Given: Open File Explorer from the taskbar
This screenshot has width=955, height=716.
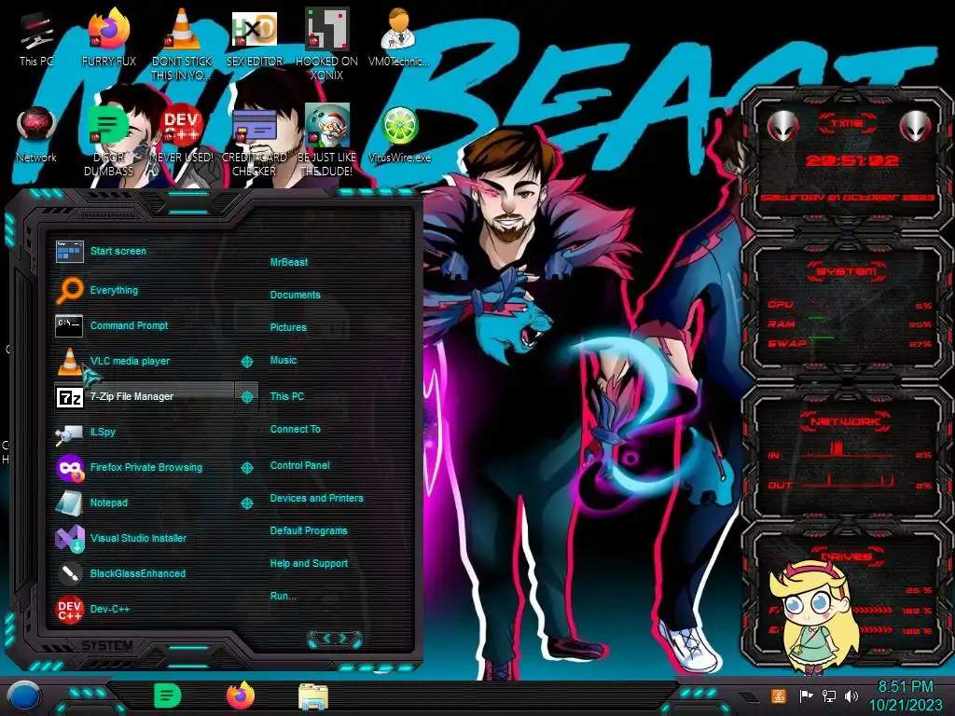Looking at the screenshot, I should click(x=313, y=697).
